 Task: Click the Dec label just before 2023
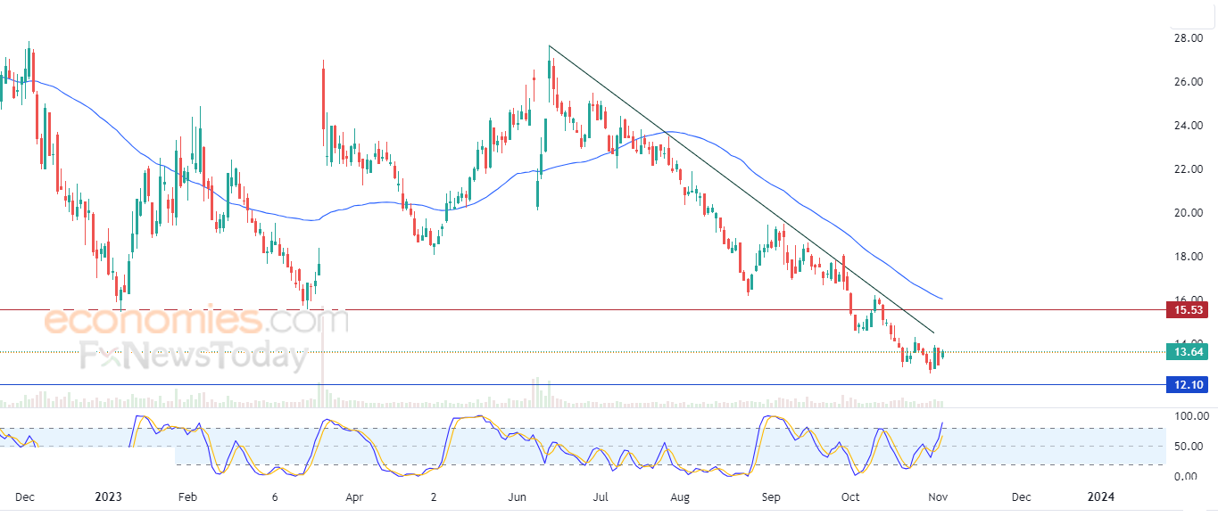click(25, 496)
